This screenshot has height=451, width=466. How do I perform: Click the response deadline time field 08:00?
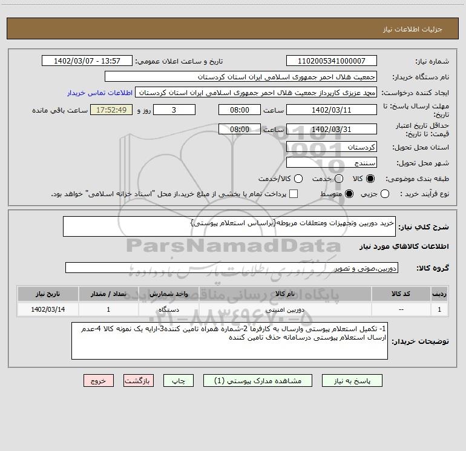[x=240, y=110]
